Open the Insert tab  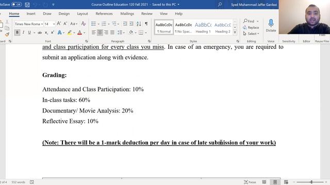pyautogui.click(x=31, y=14)
